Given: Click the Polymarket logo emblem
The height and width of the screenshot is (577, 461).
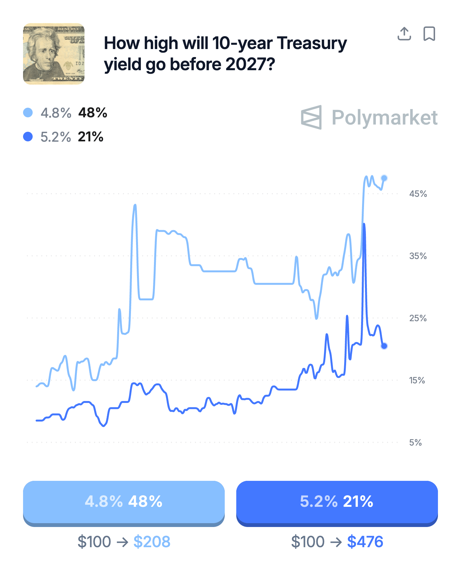Looking at the screenshot, I should (311, 117).
